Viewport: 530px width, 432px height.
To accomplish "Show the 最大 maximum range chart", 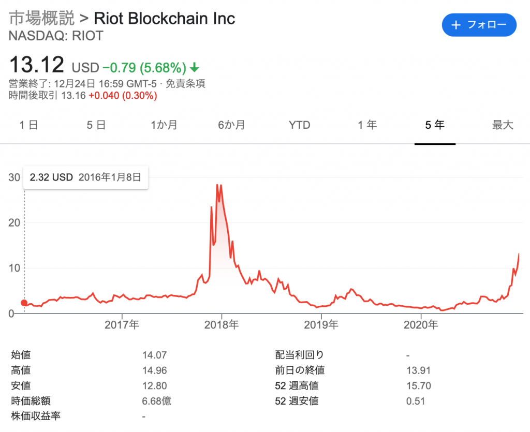I will click(502, 125).
